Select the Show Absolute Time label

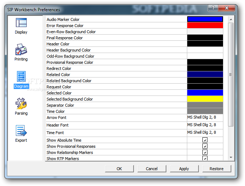64,140
